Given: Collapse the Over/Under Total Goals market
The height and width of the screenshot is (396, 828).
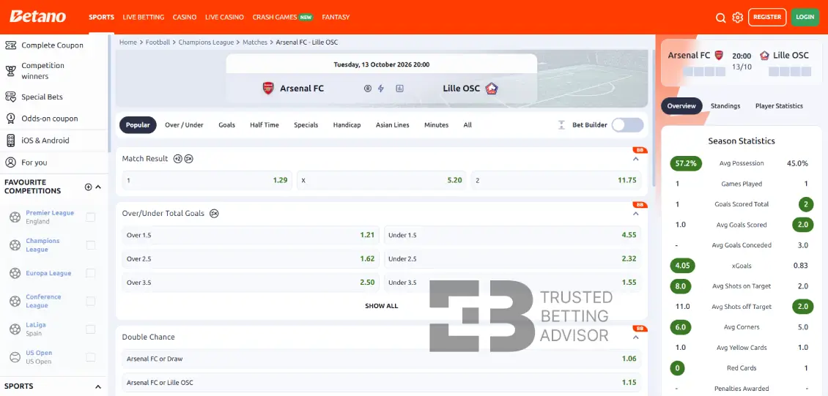Looking at the screenshot, I should coord(636,214).
